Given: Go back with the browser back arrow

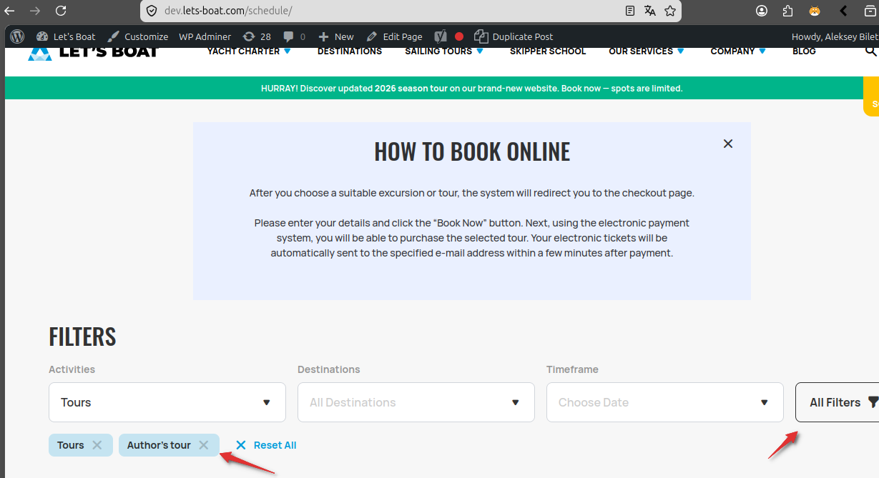Looking at the screenshot, I should point(9,11).
